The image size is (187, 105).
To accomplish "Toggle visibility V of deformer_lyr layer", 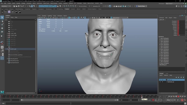I will (160, 82).
